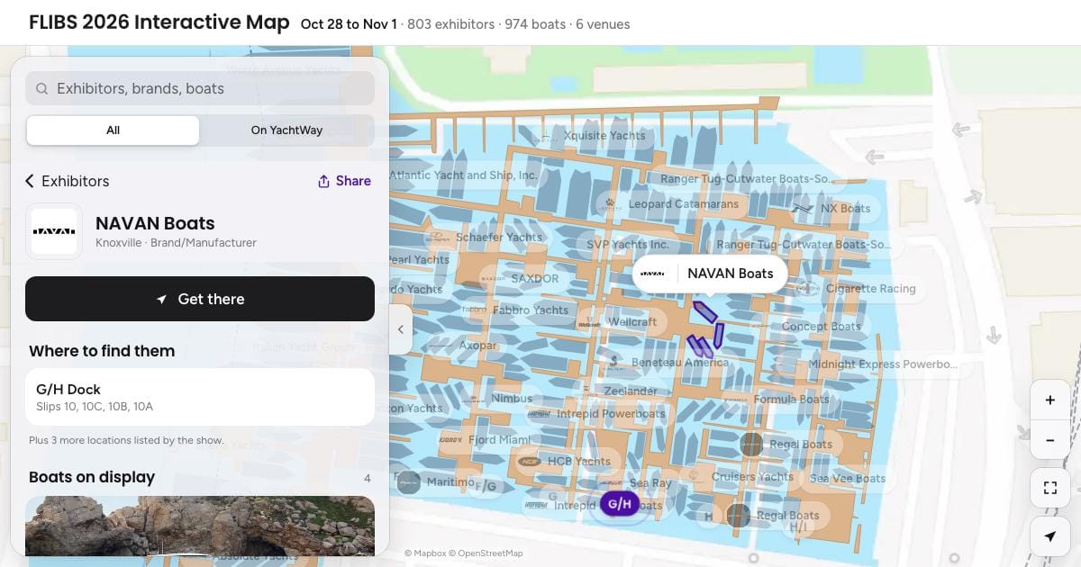1081x567 pixels.
Task: Select the Concept Boats map label
Action: (x=822, y=327)
